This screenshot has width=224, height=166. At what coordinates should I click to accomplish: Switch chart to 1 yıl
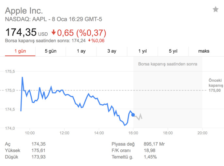tap(142, 51)
